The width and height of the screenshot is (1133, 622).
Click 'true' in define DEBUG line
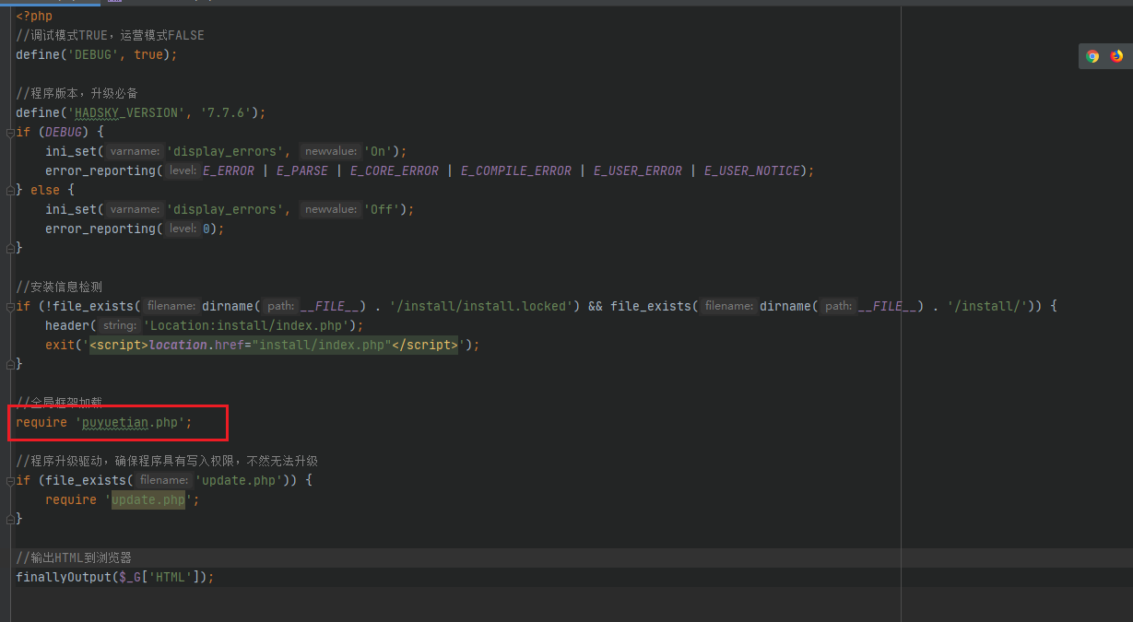coord(148,54)
